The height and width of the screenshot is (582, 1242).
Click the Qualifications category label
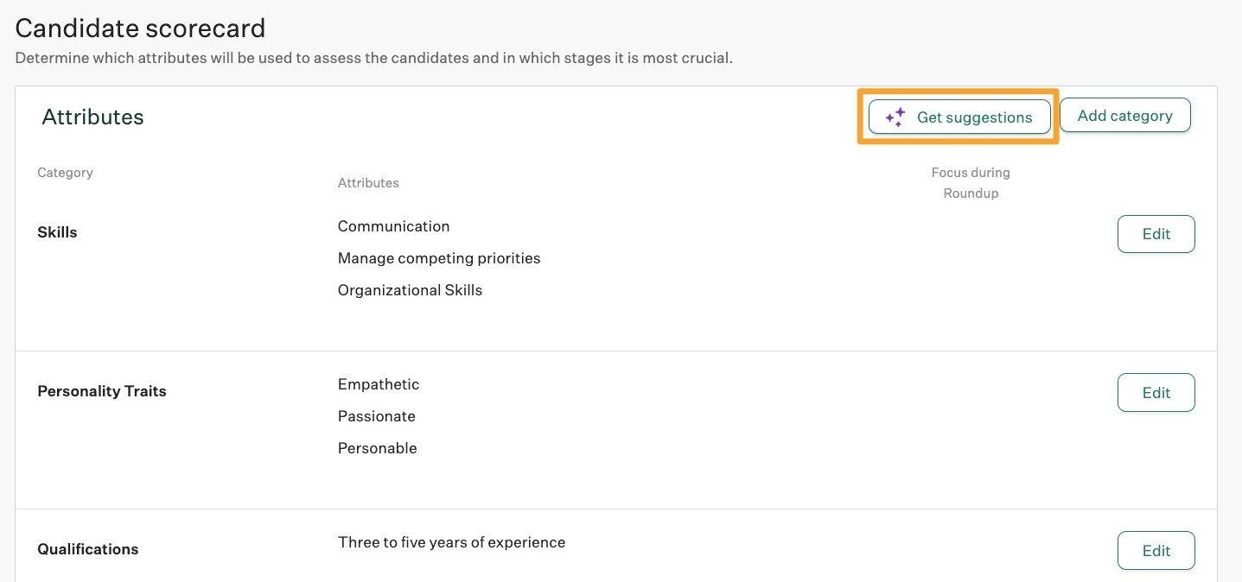point(87,549)
